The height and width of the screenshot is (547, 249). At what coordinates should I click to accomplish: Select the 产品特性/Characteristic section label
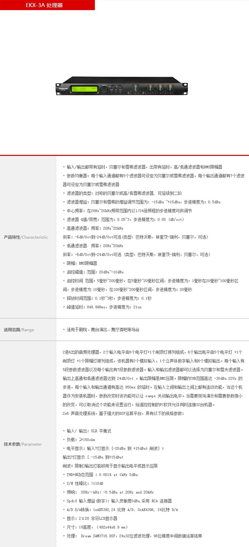(x=26, y=237)
